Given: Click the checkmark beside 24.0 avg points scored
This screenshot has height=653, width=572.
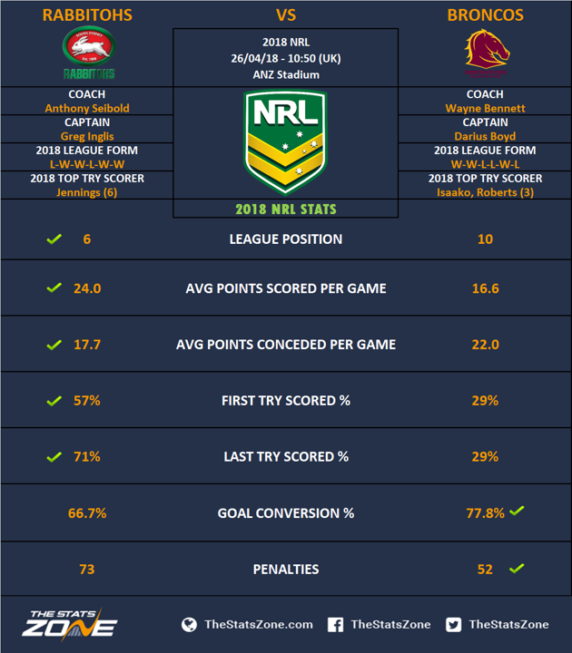Looking at the screenshot, I should (54, 288).
